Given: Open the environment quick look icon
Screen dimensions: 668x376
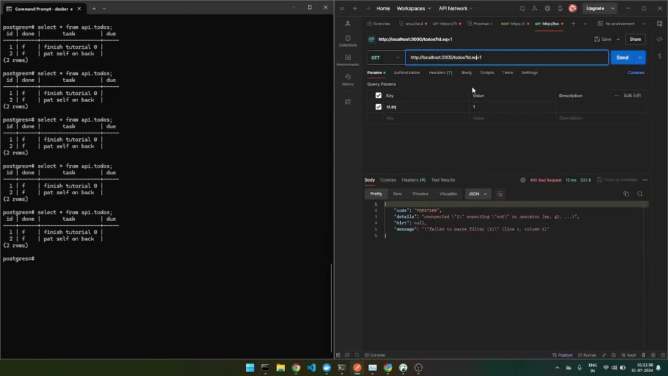Looking at the screenshot, I should 659,24.
